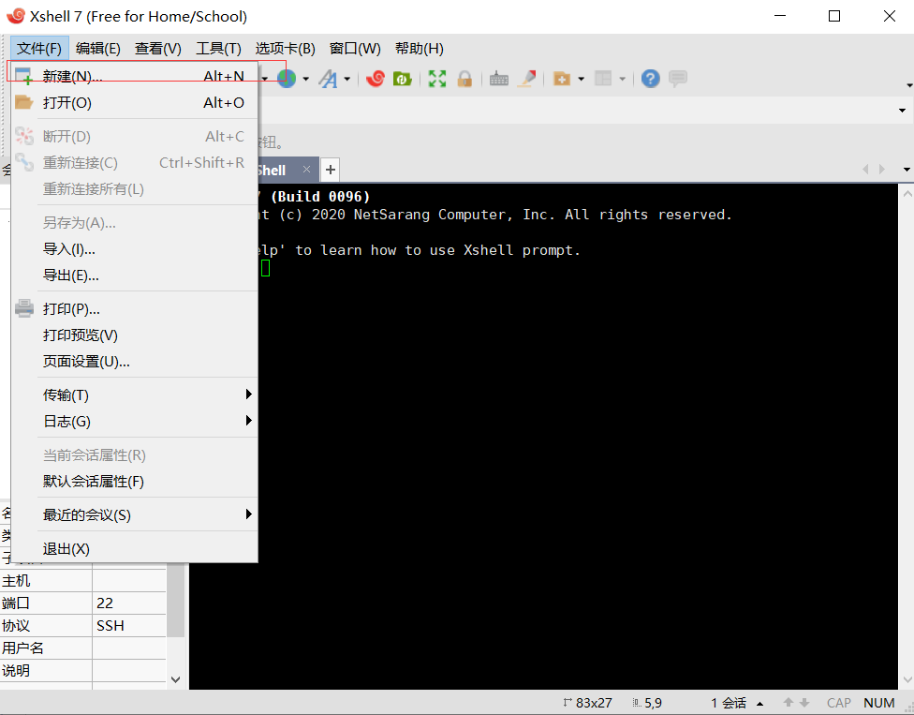Click the speech bubble feedback icon
Screen dimensions: 914x715
(678, 78)
